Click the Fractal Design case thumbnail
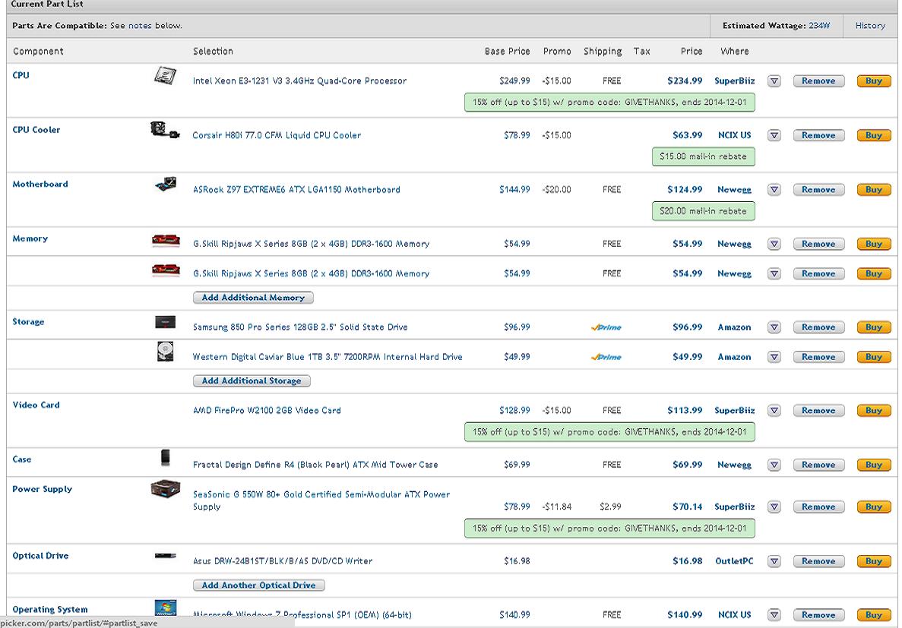The width and height of the screenshot is (902, 628). [x=166, y=459]
